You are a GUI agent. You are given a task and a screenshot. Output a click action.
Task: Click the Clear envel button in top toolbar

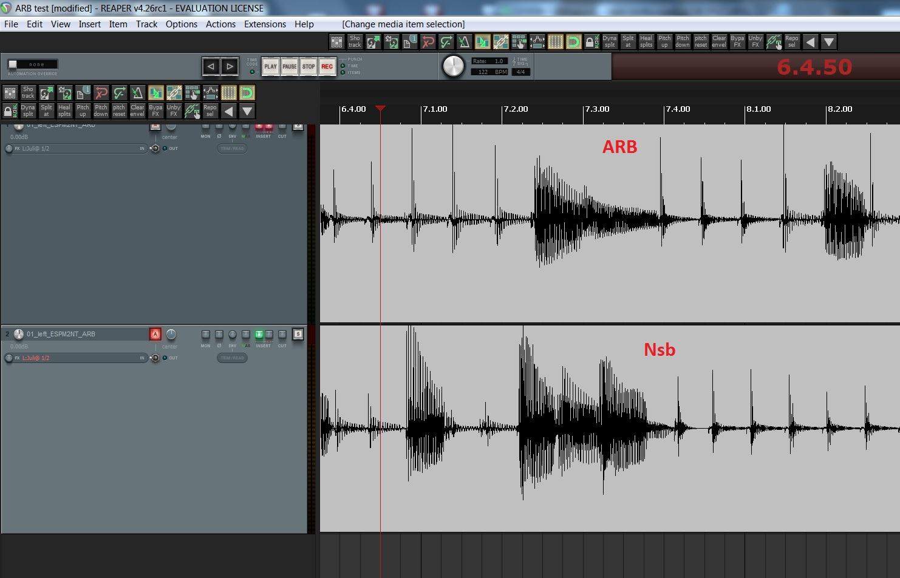pos(719,41)
